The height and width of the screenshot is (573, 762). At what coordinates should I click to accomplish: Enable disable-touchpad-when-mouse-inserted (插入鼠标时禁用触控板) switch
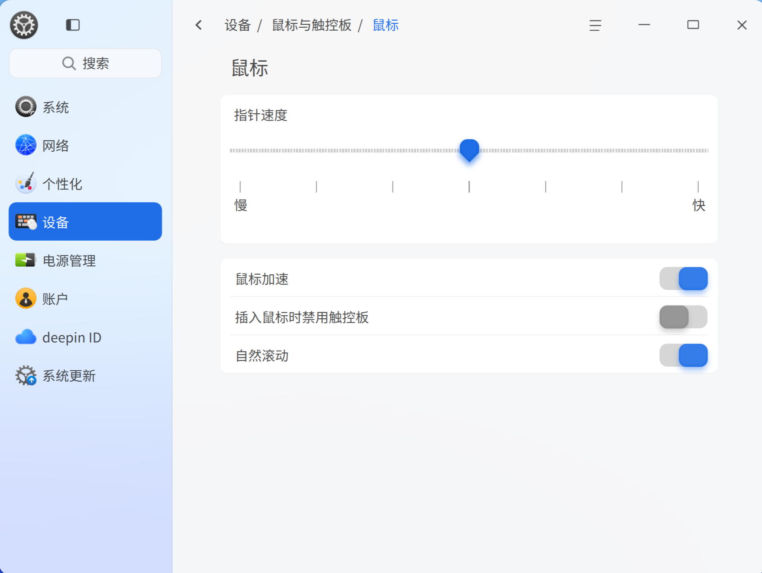tap(683, 317)
